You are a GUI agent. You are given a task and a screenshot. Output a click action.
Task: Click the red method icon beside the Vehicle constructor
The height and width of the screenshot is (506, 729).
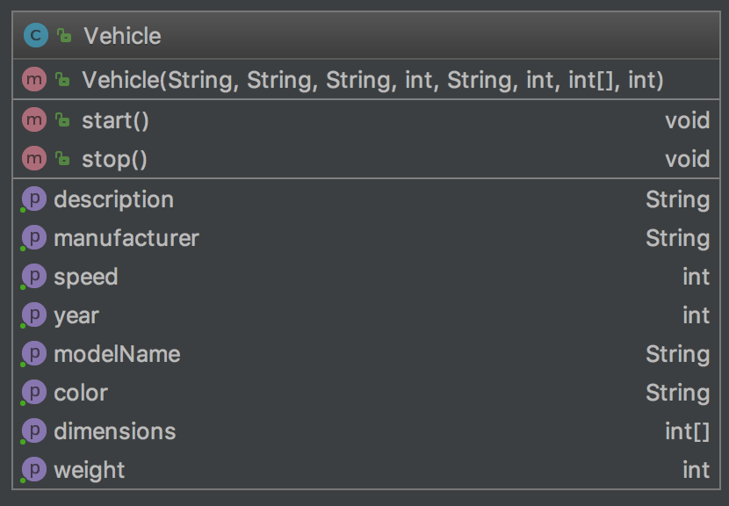pyautogui.click(x=34, y=80)
